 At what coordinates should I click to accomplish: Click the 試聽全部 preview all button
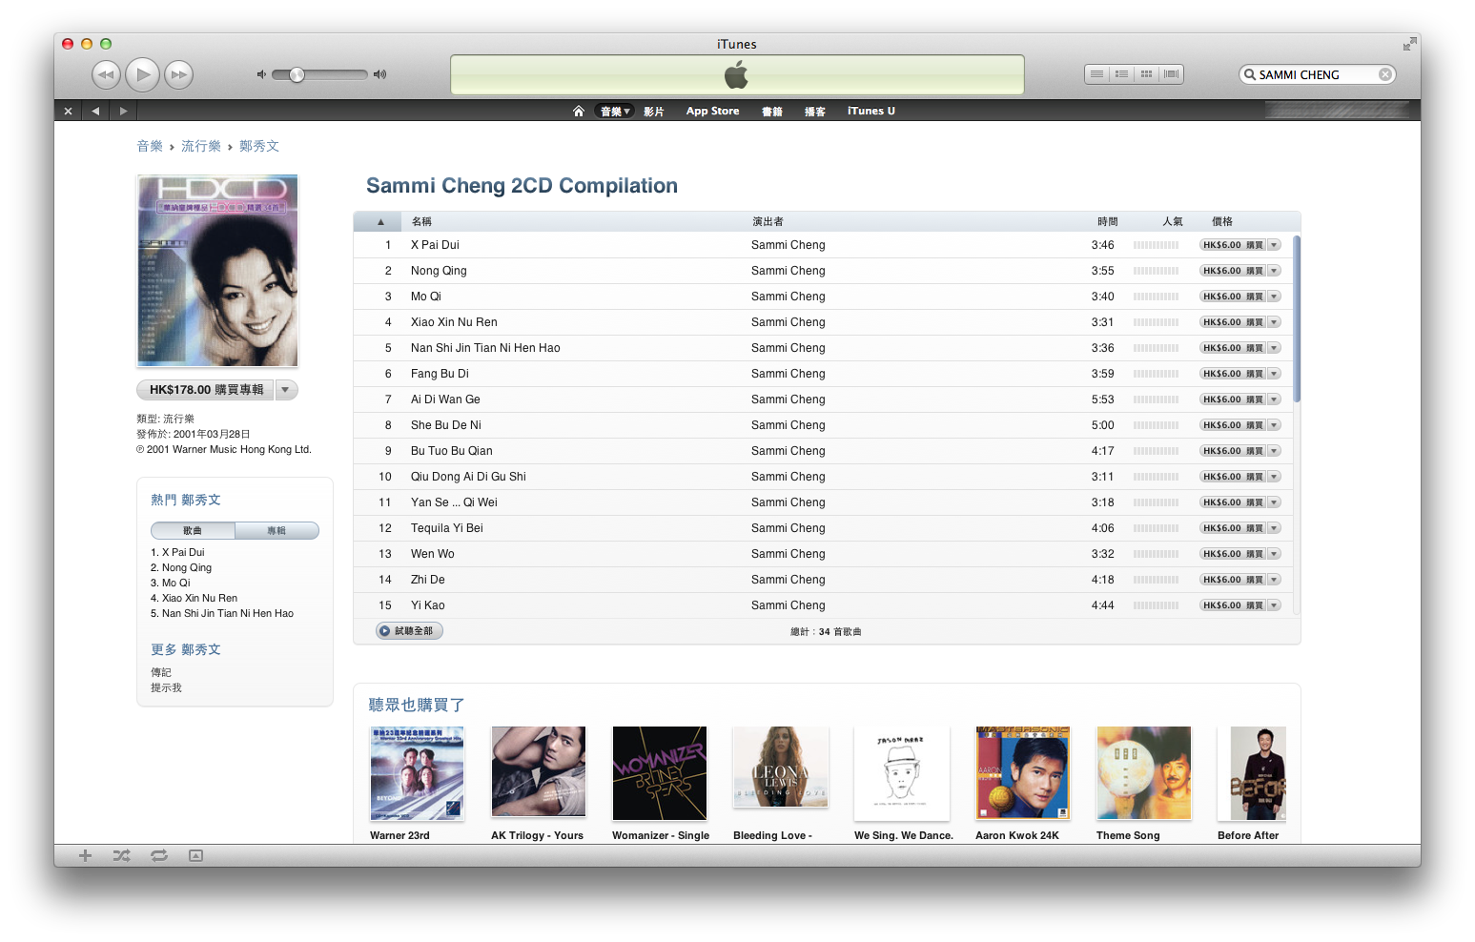click(409, 631)
